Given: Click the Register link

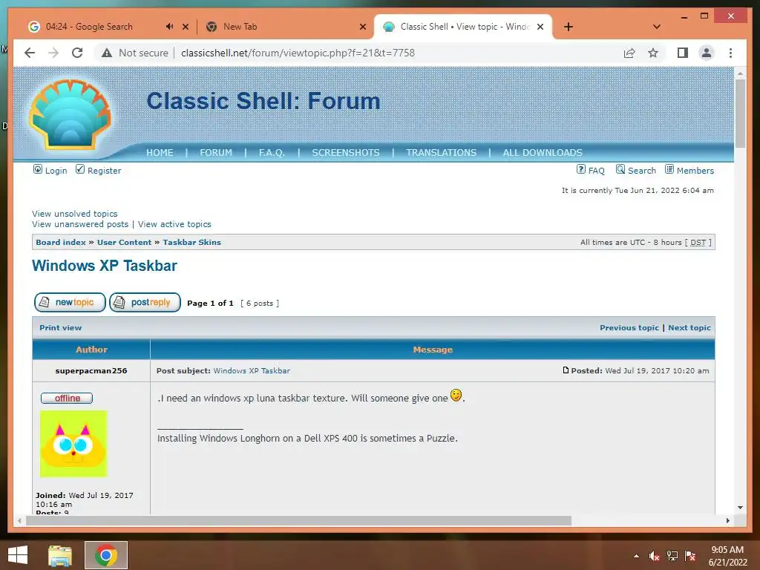Looking at the screenshot, I should (104, 171).
